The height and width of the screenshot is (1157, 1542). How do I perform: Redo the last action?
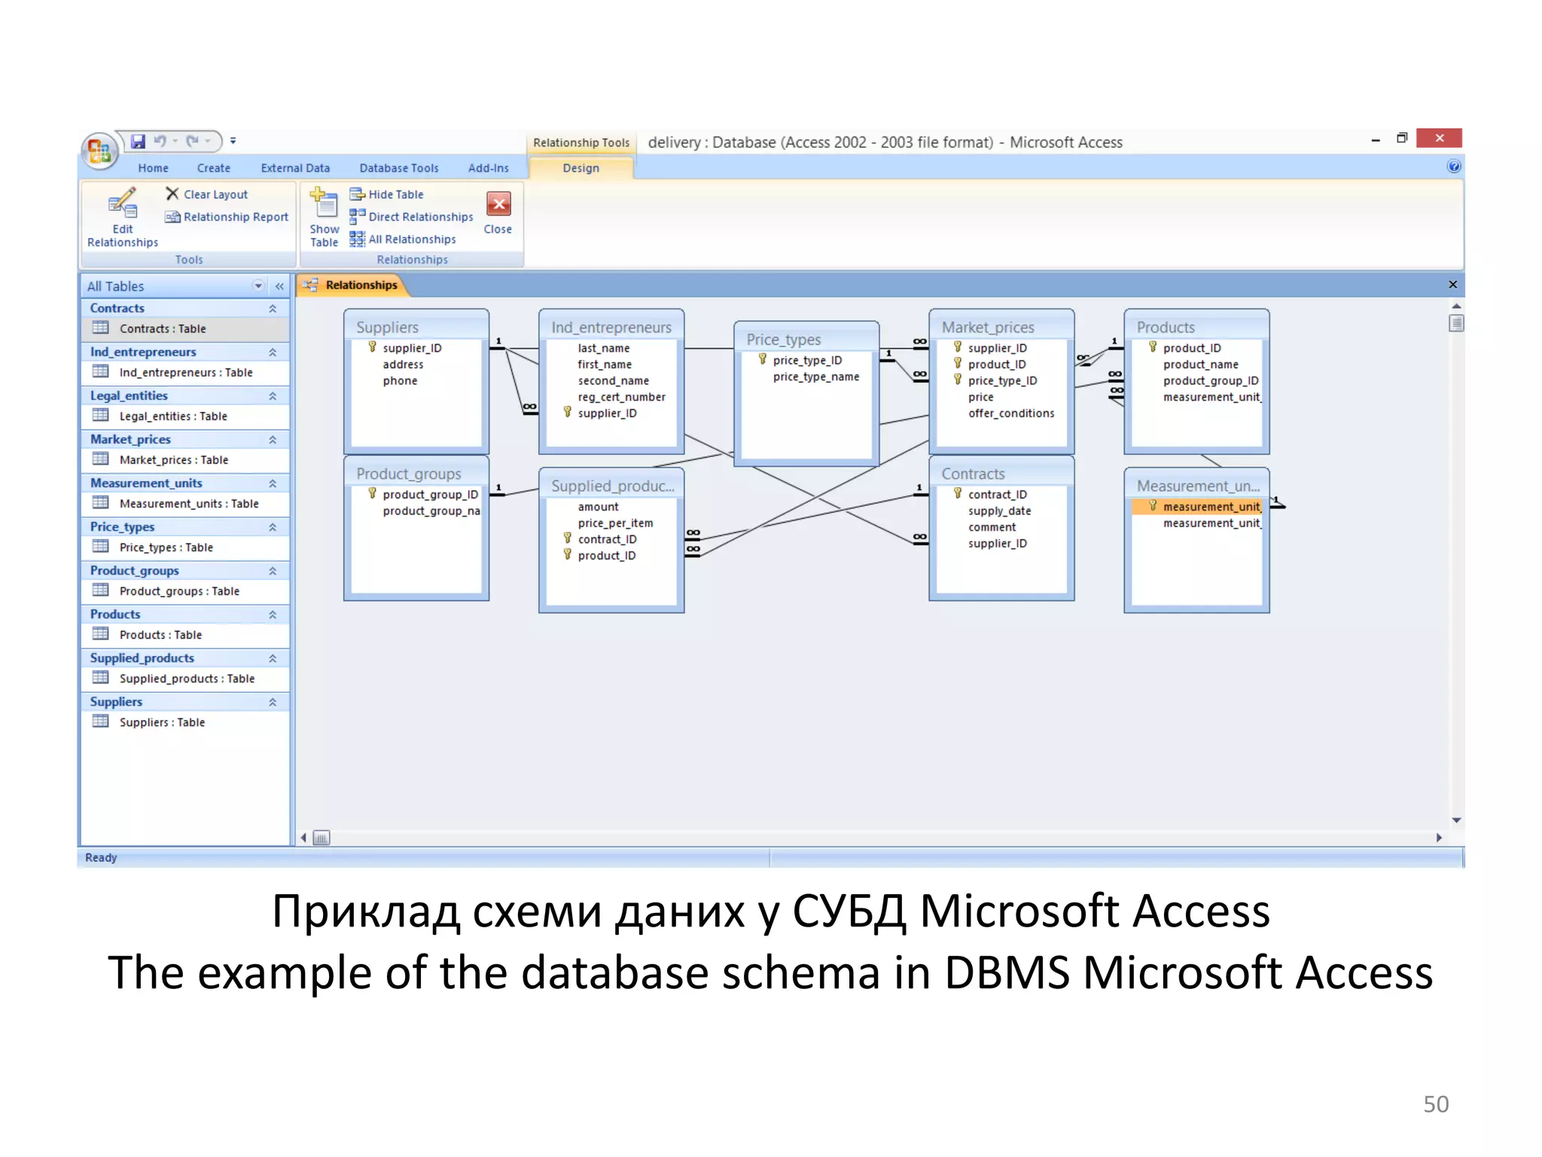tap(193, 141)
